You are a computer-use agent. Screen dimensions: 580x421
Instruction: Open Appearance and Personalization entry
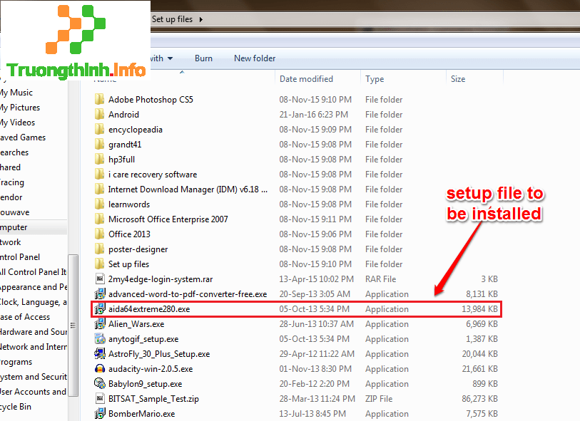pos(34,287)
